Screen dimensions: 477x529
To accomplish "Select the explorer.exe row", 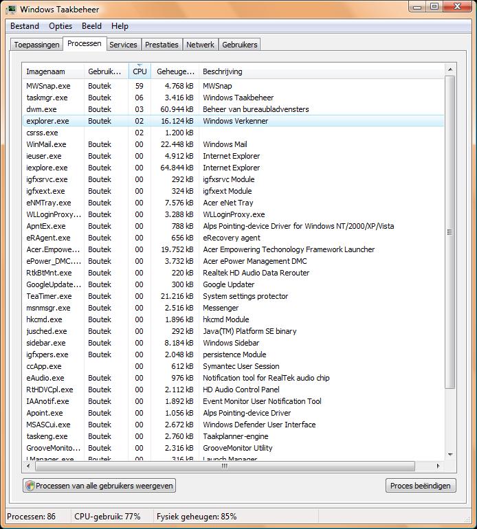I will tap(233, 121).
